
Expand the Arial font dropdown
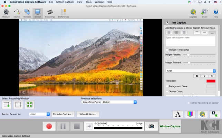pos(191,71)
